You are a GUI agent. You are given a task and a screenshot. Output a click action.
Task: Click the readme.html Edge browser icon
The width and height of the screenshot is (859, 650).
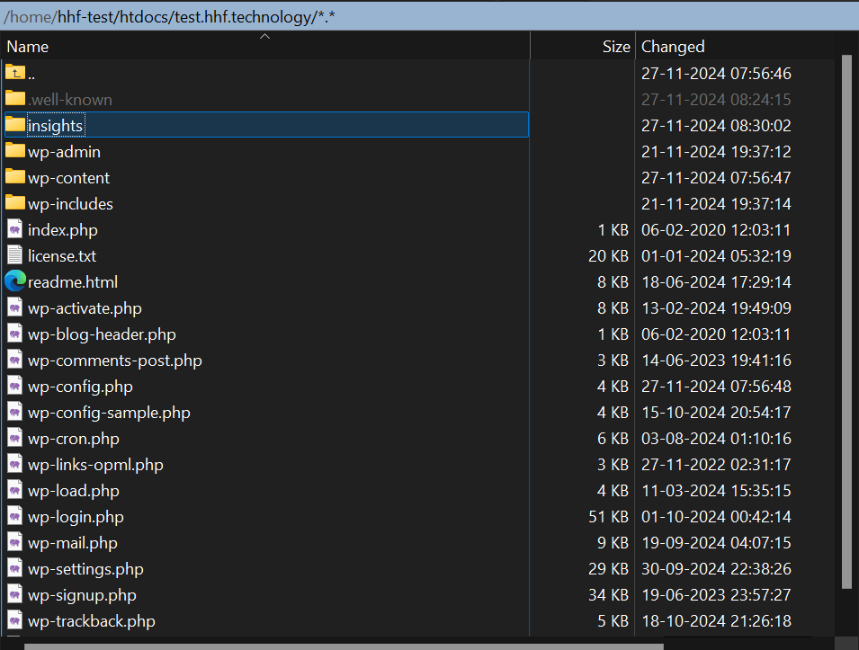[15, 281]
